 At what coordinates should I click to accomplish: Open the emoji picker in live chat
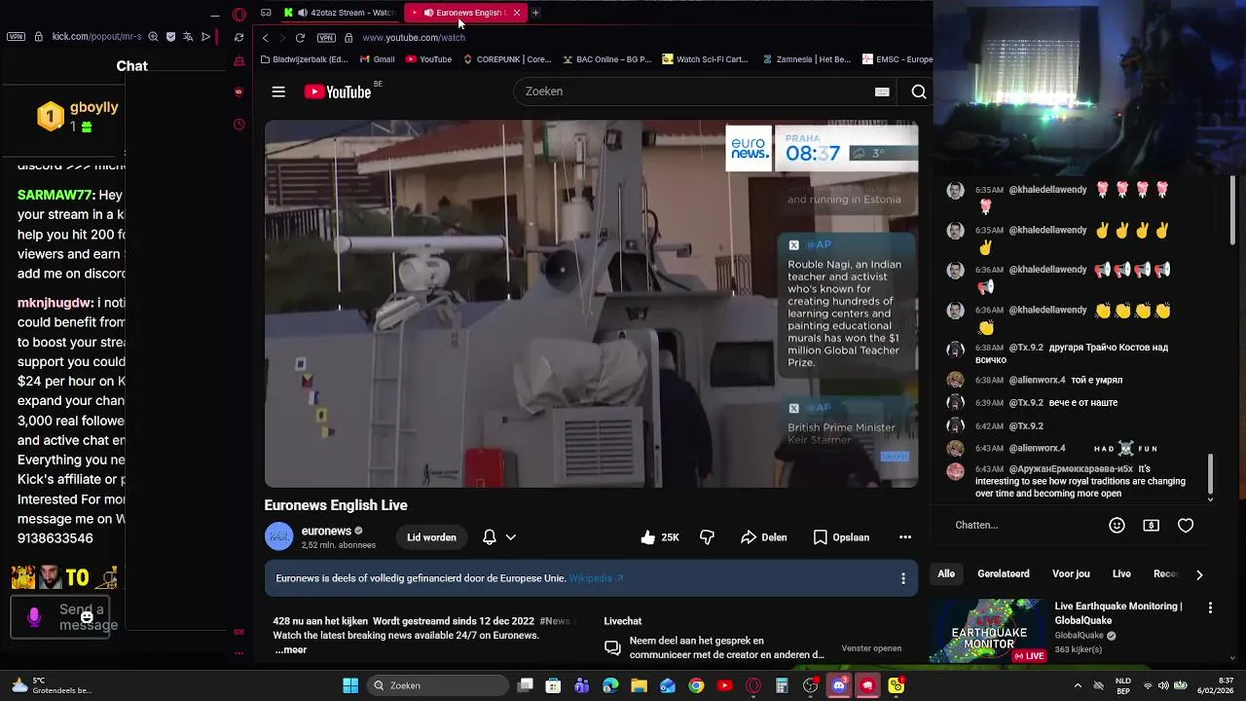1117,525
